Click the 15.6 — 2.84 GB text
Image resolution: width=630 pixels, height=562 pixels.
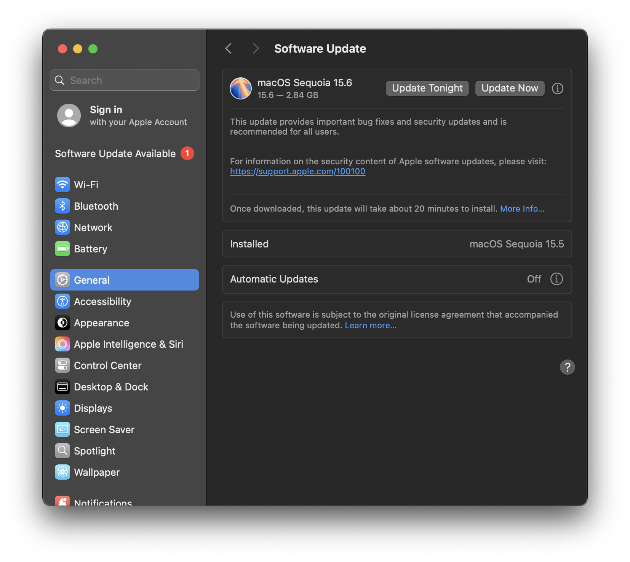coord(288,95)
